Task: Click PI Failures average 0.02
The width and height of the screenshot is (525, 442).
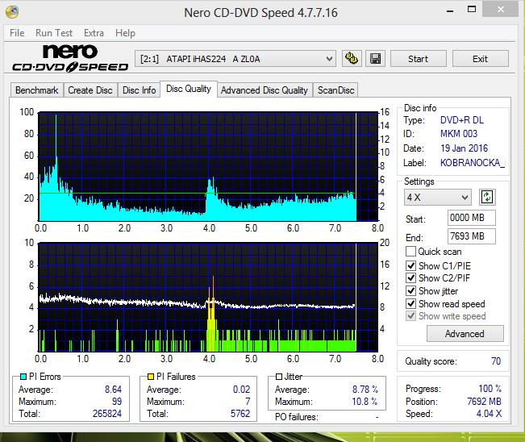Action: click(x=241, y=390)
